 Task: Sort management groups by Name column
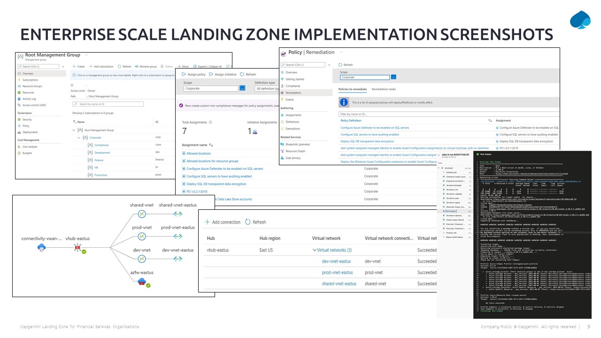coord(79,122)
